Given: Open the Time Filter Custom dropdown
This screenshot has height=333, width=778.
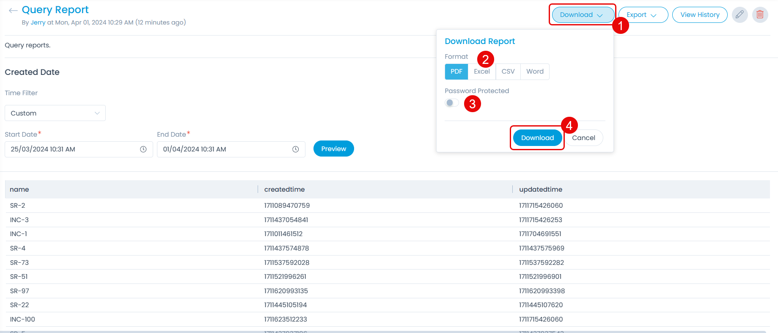Looking at the screenshot, I should [x=55, y=113].
